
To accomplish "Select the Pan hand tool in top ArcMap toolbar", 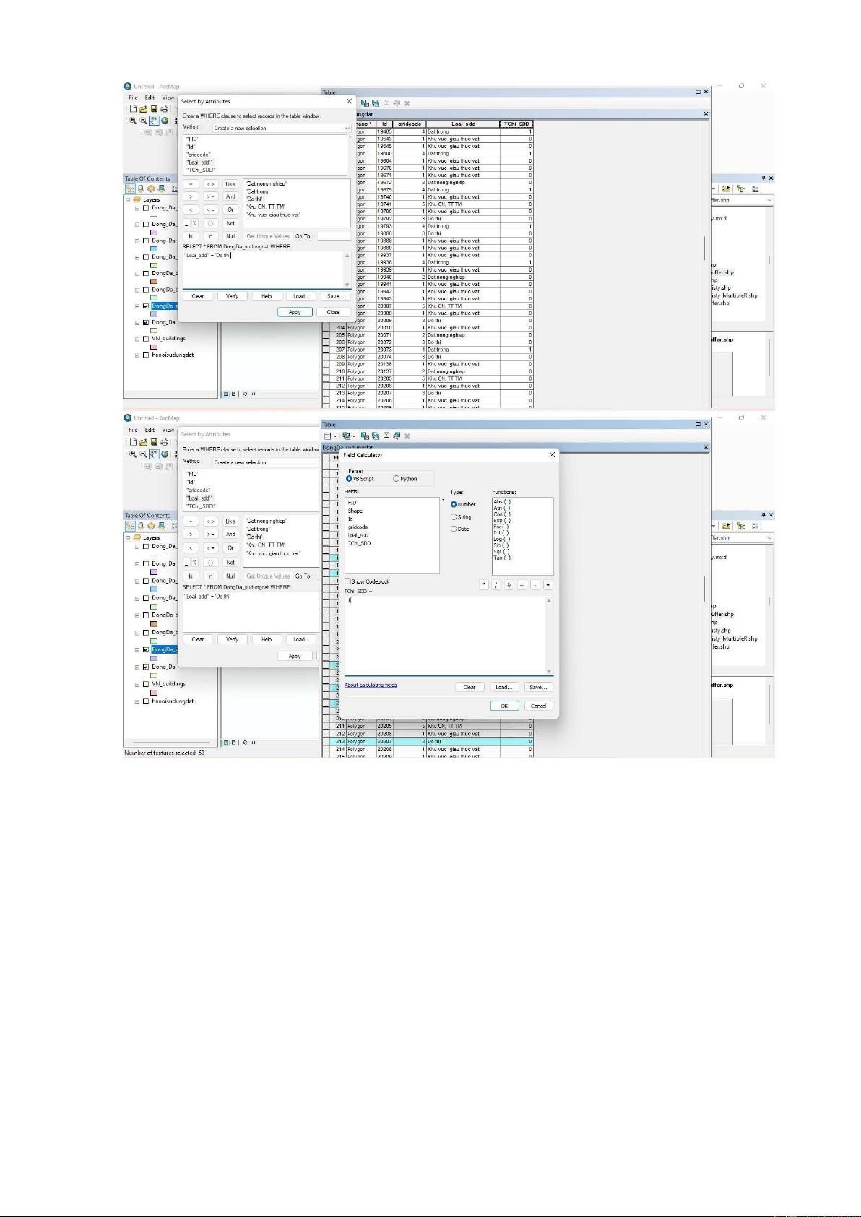I will click(x=154, y=121).
